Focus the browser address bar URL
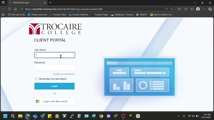Viewport: 214px width, 120px height. (x=64, y=9)
